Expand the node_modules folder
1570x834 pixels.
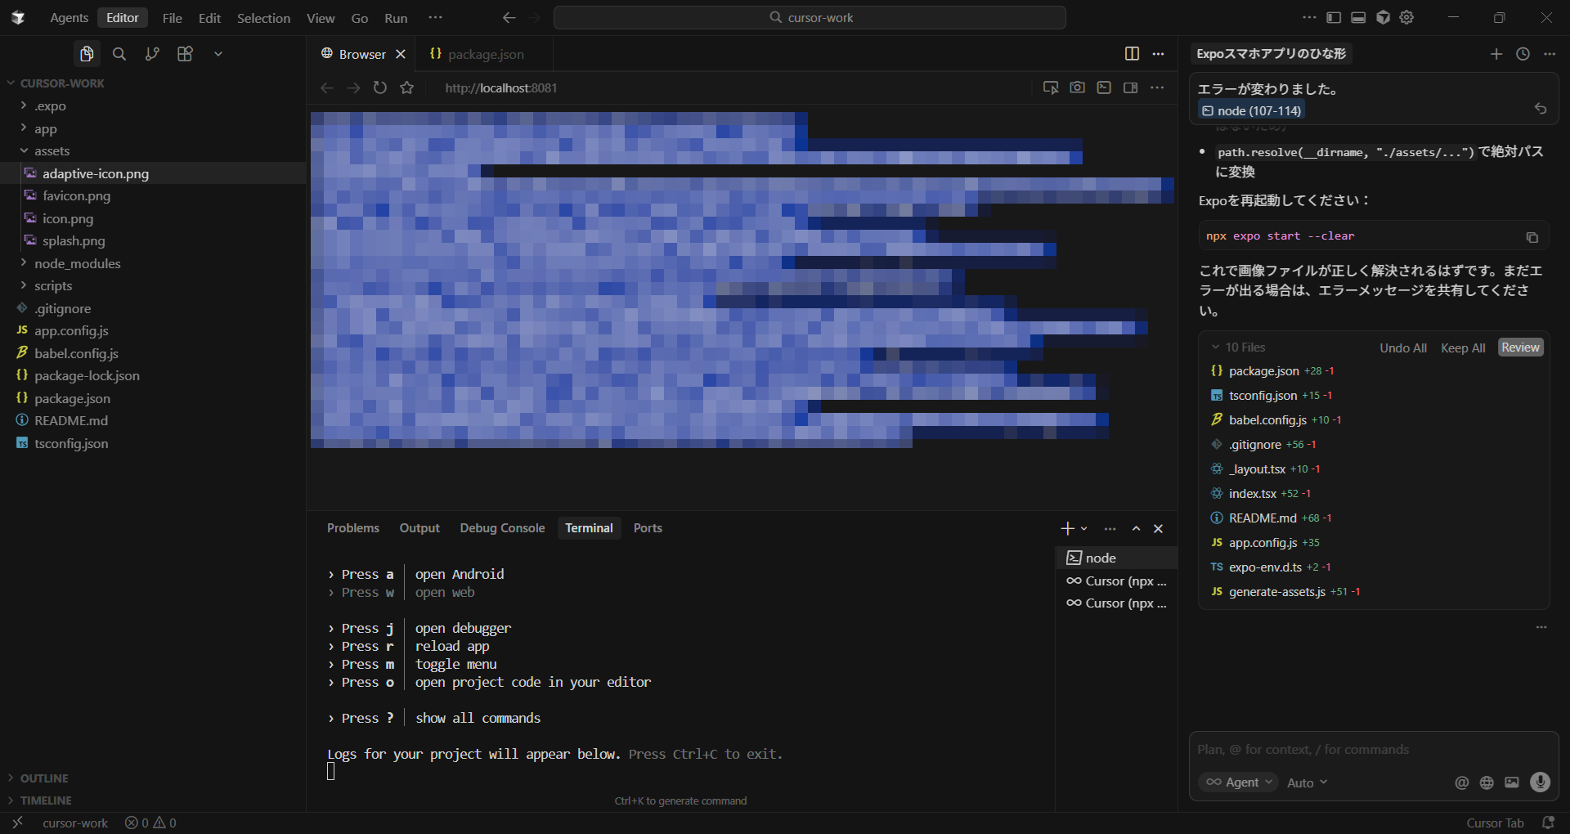[x=77, y=263]
